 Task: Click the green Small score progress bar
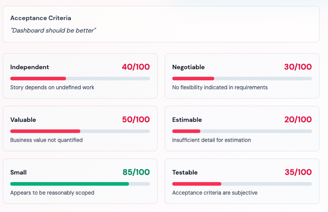80,184
